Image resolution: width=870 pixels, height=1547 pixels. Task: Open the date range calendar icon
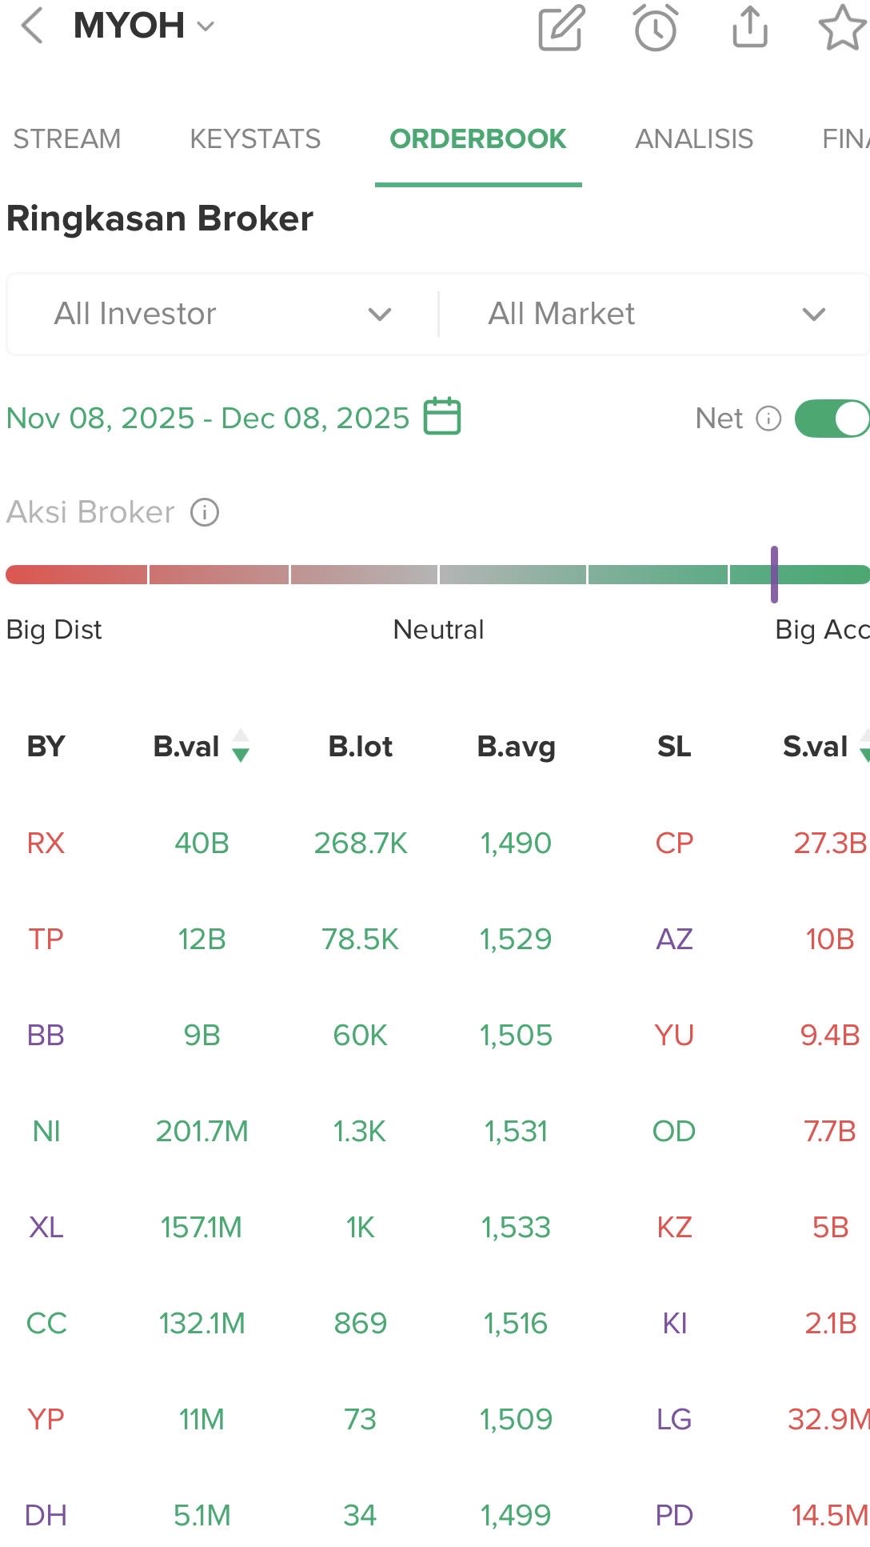pyautogui.click(x=442, y=416)
